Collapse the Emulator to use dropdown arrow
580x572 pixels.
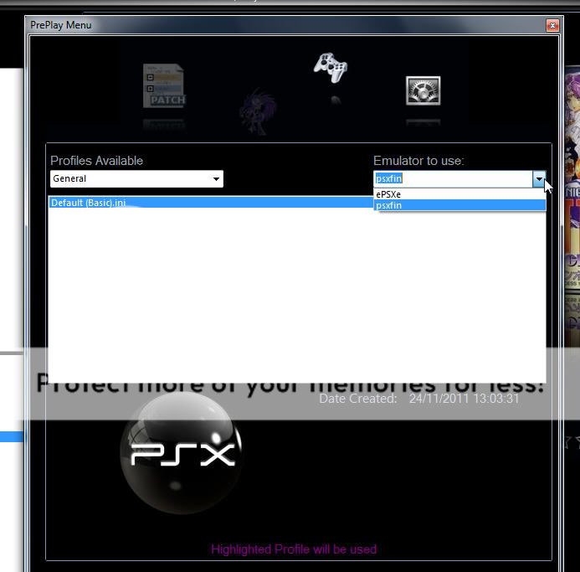pyautogui.click(x=539, y=179)
